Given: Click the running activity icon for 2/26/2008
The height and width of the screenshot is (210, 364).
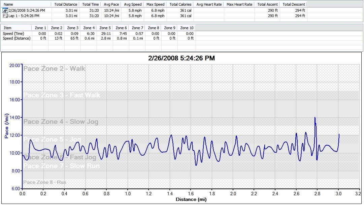Looking at the screenshot, I should pyautogui.click(x=5, y=10).
